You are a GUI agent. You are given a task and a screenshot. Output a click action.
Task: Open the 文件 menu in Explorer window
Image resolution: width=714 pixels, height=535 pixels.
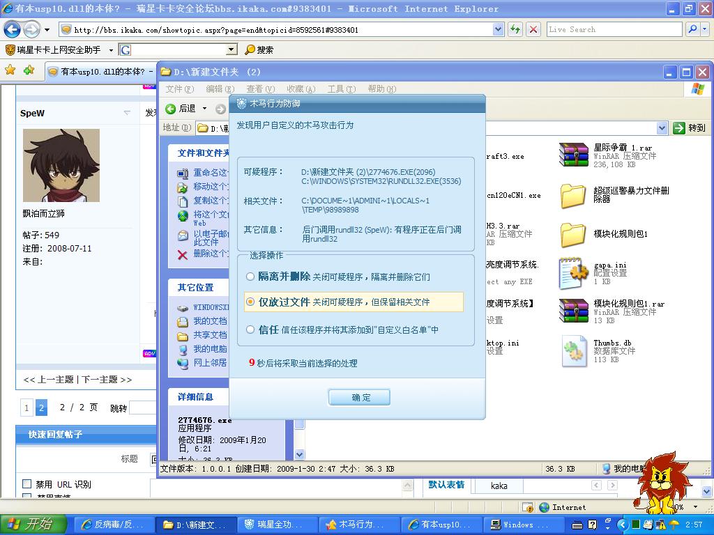pos(179,88)
